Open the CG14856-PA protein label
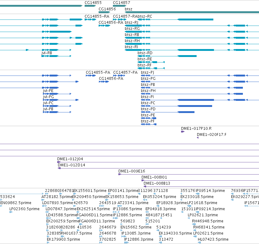Viewport: 259px width, 244px height. point(111,79)
